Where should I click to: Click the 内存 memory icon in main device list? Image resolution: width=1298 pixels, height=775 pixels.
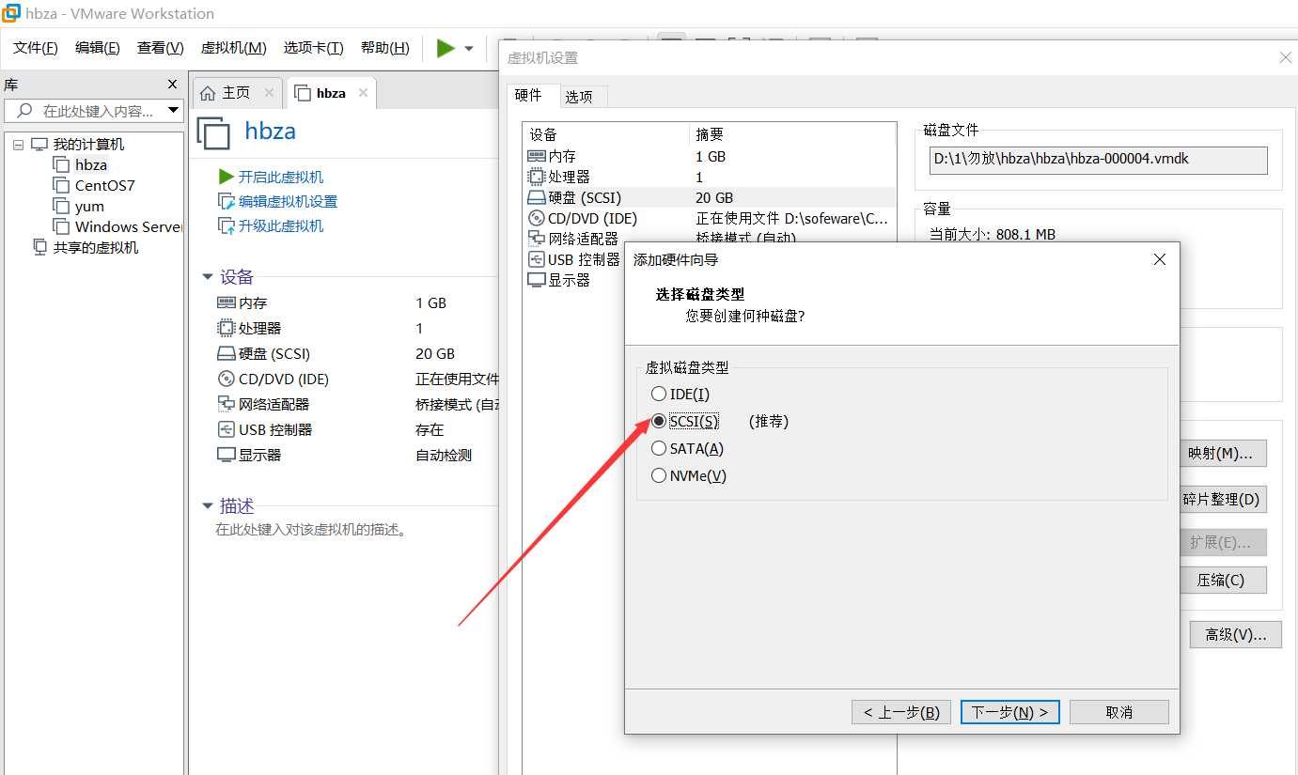click(x=226, y=302)
